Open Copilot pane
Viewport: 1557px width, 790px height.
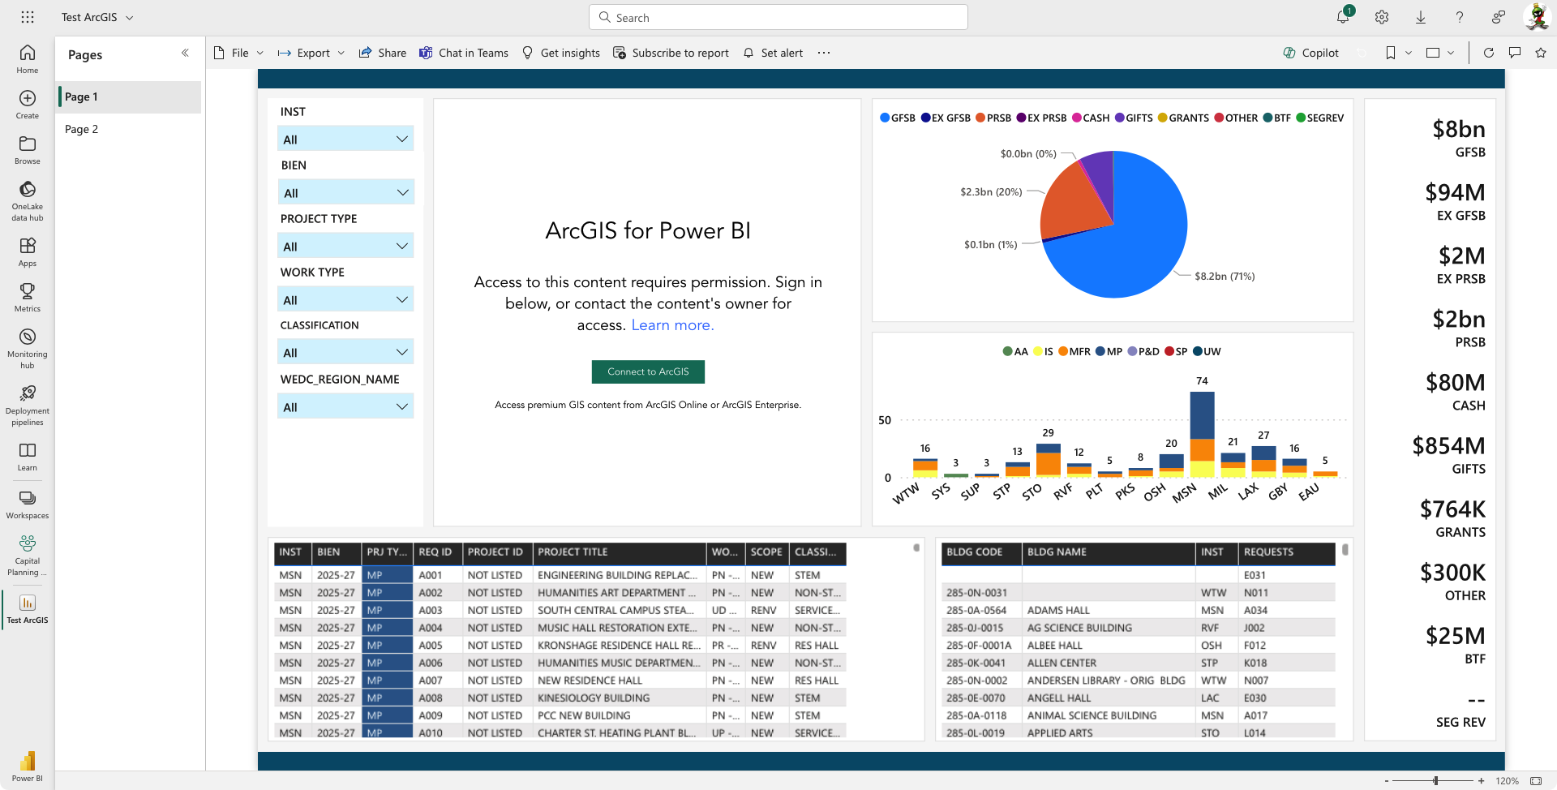click(x=1311, y=53)
